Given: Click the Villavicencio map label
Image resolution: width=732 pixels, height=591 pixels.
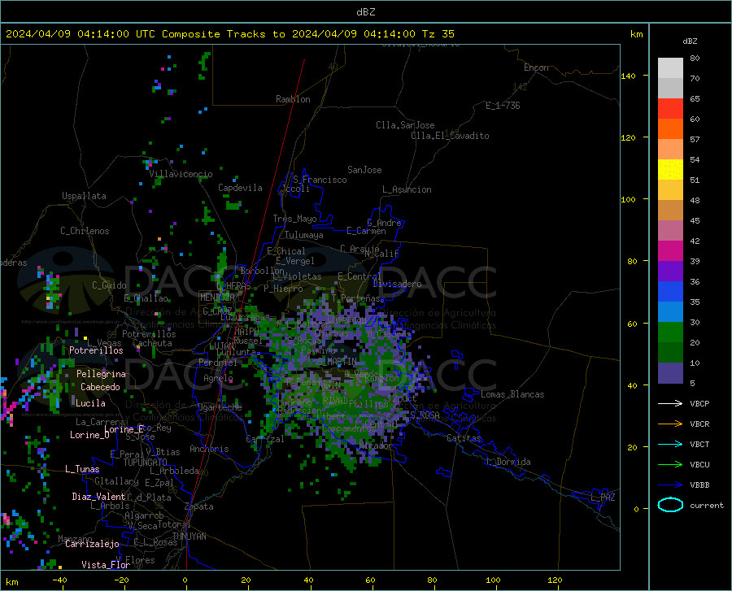Looking at the screenshot, I should tap(181, 174).
